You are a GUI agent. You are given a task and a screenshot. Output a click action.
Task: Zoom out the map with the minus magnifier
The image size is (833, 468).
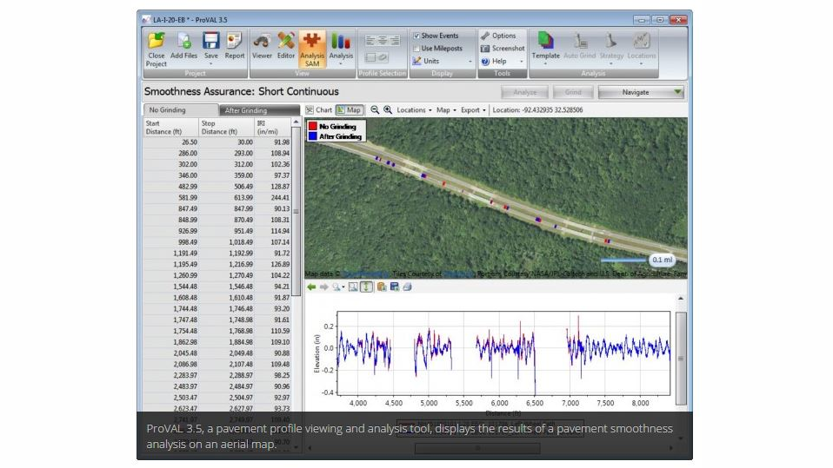(375, 109)
